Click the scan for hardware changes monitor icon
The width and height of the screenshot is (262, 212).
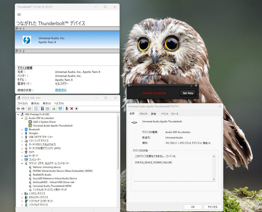pos(60,109)
